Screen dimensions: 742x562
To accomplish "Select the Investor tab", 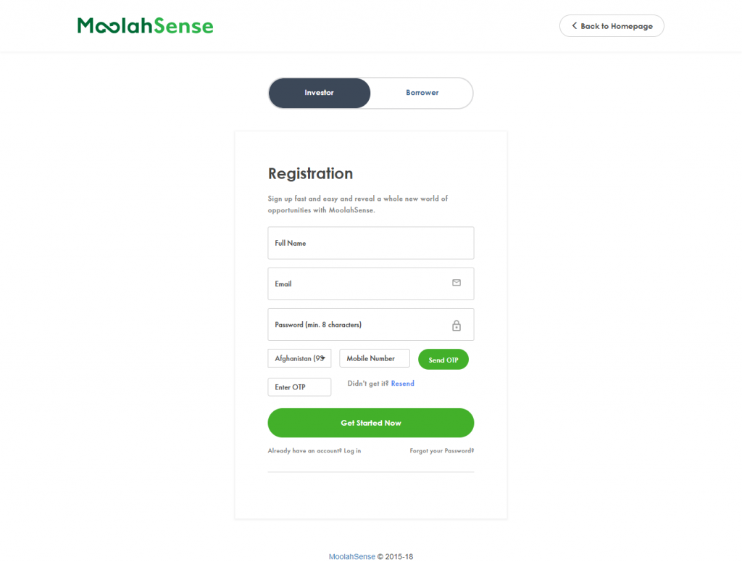I will pos(320,93).
